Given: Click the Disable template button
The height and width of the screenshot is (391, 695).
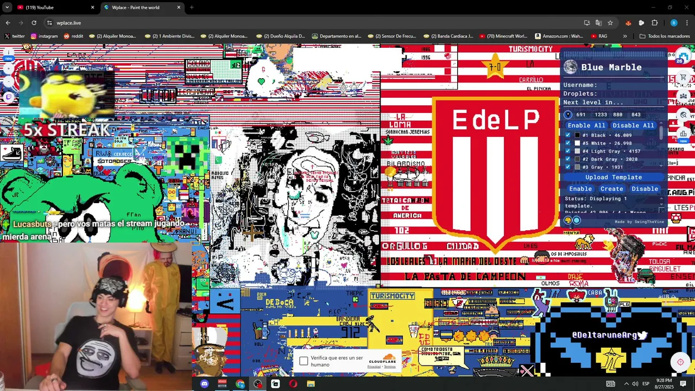Looking at the screenshot, I should [645, 189].
